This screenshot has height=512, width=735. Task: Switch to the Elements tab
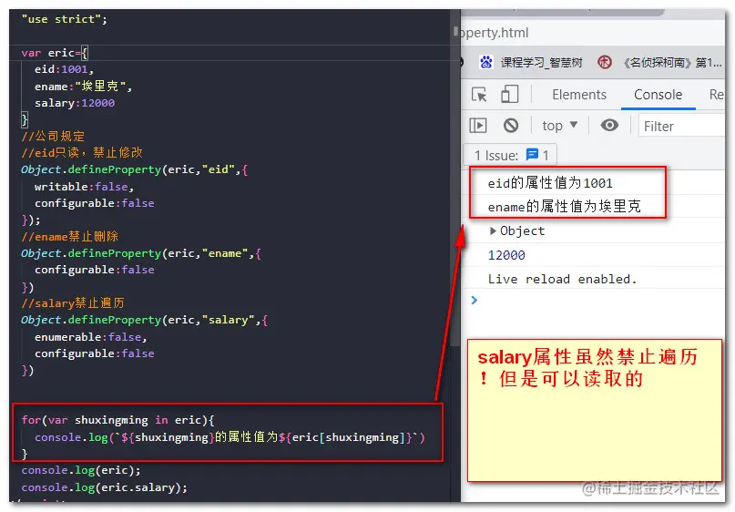[579, 95]
